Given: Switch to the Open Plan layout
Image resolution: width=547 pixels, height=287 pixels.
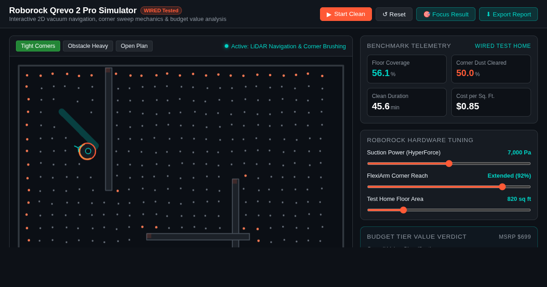Looking at the screenshot, I should point(134,46).
